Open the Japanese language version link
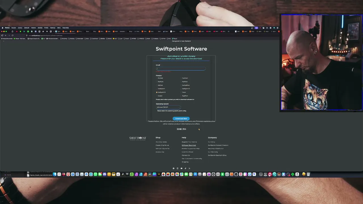The height and width of the screenshot is (204, 363). [181, 129]
